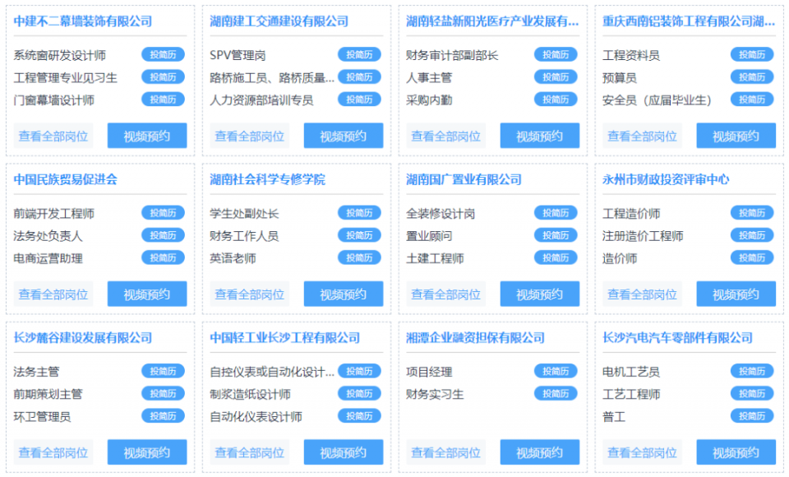Submit resume for 制浆造纸设计师
Screen dimensions: 789x477
[x=359, y=393]
